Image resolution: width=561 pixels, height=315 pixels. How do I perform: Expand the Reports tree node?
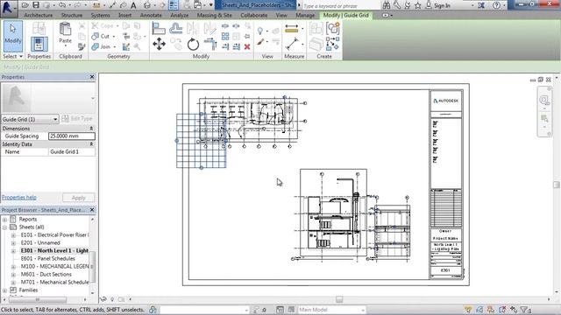coord(4,220)
